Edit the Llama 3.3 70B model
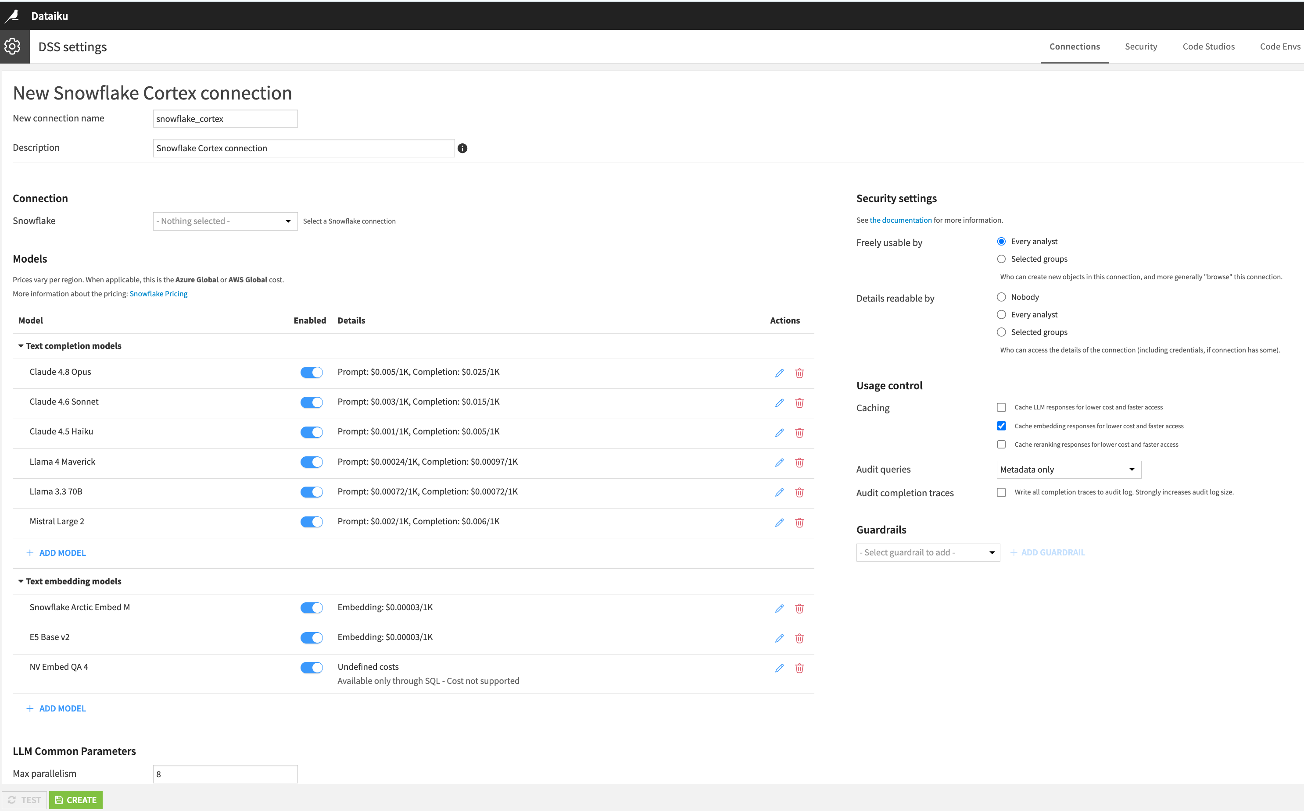 pyautogui.click(x=779, y=492)
